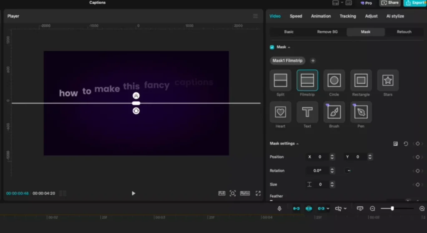
Task: Uncheck the Mask checkbox
Action: pyautogui.click(x=272, y=47)
